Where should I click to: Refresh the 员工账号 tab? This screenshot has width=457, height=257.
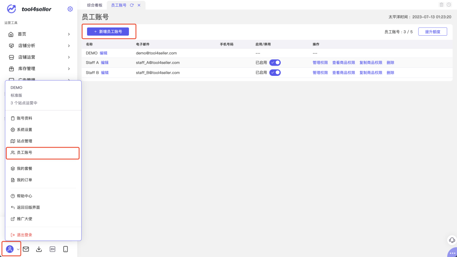(132, 5)
